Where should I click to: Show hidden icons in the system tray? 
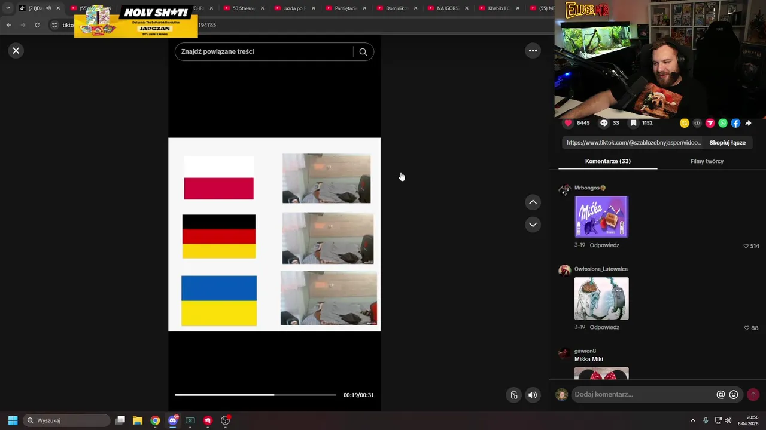[693, 420]
